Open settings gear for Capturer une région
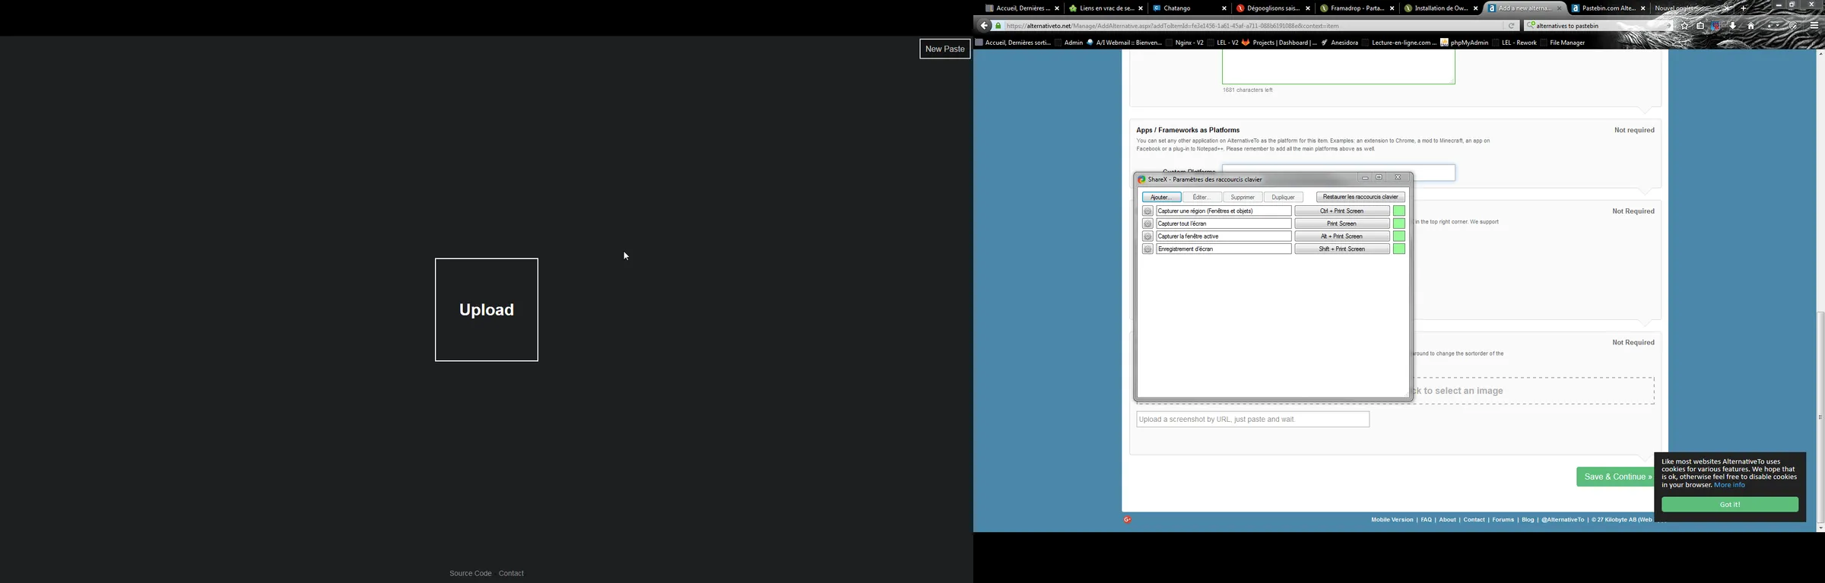The width and height of the screenshot is (1825, 583). pyautogui.click(x=1147, y=211)
